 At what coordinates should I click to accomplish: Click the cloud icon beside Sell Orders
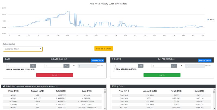(5, 86)
